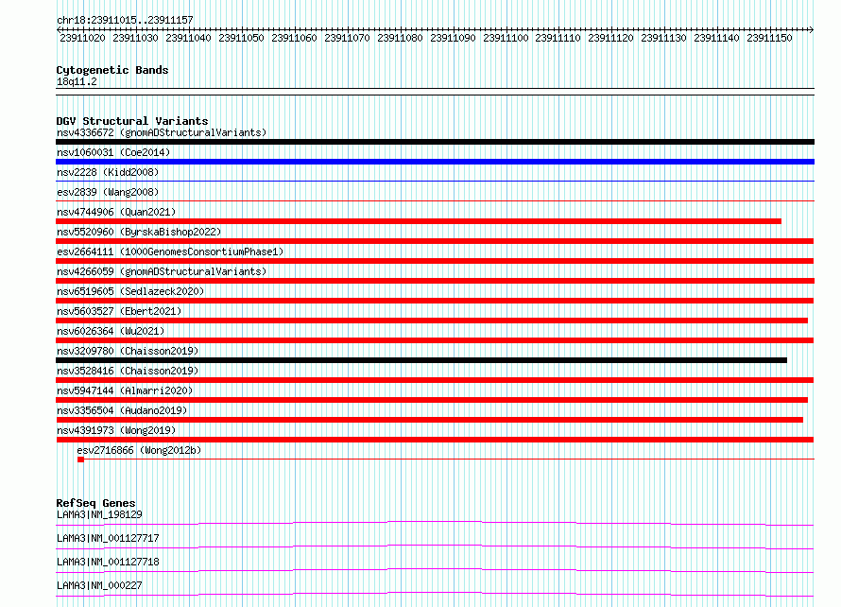Click ruler position 23911020
This screenshot has height=607, width=841.
pyautogui.click(x=82, y=38)
